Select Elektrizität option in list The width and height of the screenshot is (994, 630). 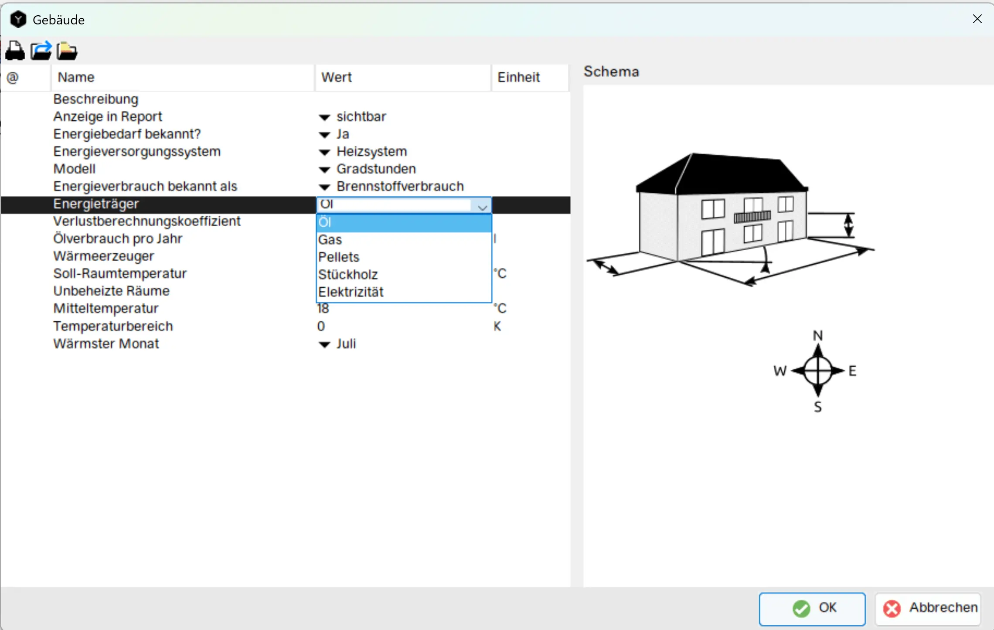coord(351,292)
